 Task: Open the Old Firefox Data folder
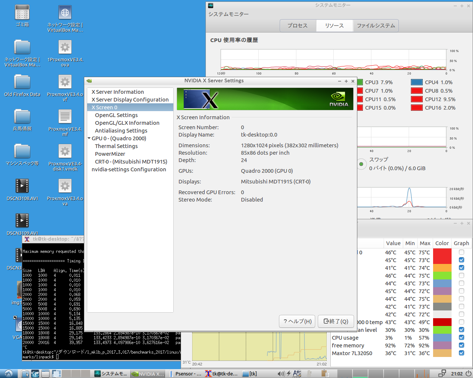click(x=22, y=82)
